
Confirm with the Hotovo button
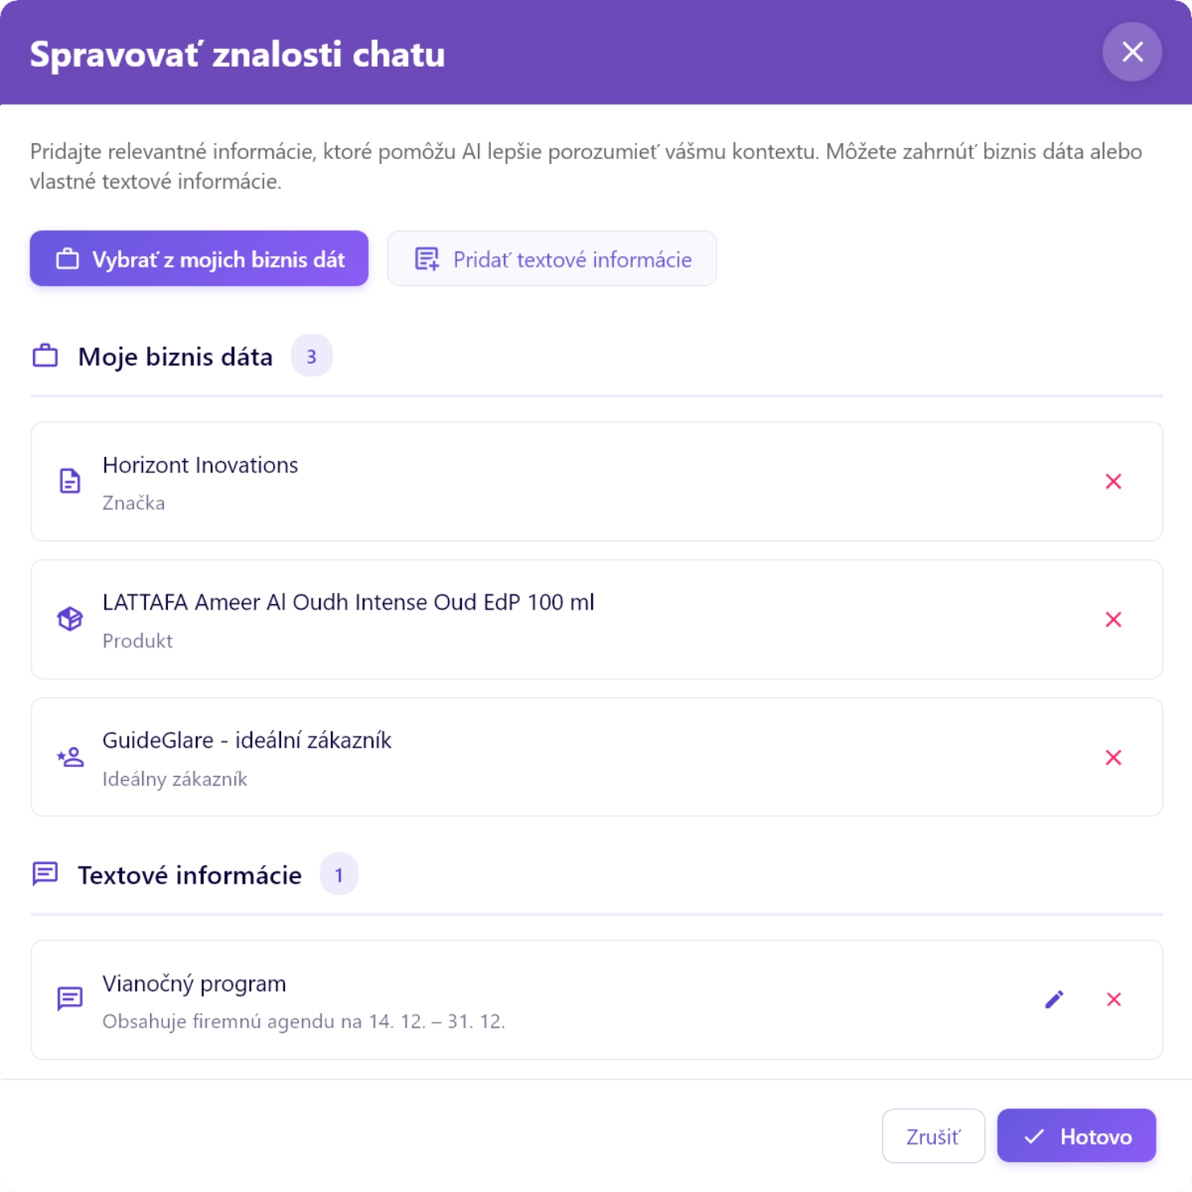click(x=1076, y=1136)
